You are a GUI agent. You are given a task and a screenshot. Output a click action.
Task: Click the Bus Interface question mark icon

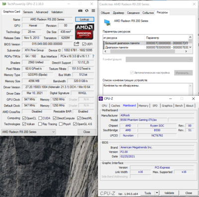[x=93, y=56]
